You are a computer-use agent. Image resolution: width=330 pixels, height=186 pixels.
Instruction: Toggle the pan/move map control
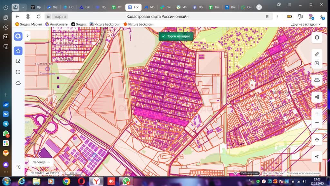(x=317, y=139)
